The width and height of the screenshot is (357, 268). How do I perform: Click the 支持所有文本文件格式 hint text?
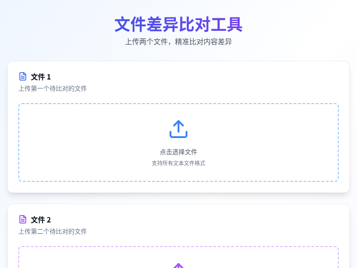(178, 163)
